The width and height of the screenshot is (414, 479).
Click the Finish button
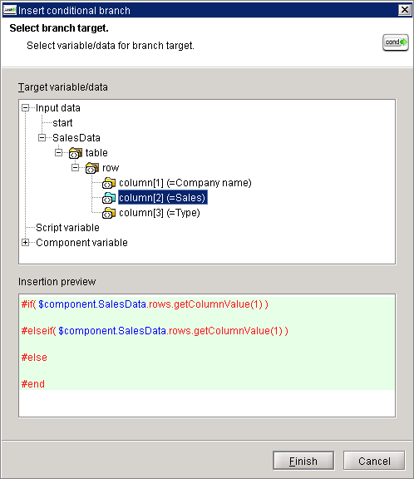click(303, 461)
